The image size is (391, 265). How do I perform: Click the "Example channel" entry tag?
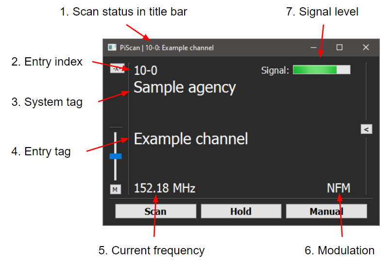pyautogui.click(x=191, y=139)
